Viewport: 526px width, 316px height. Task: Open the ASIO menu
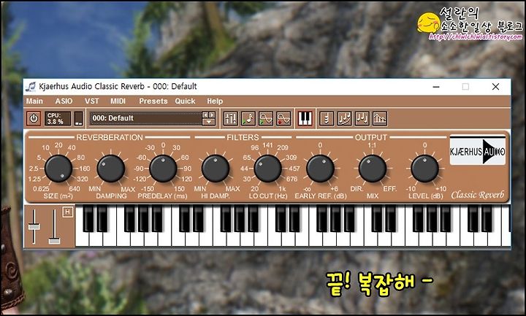point(64,101)
